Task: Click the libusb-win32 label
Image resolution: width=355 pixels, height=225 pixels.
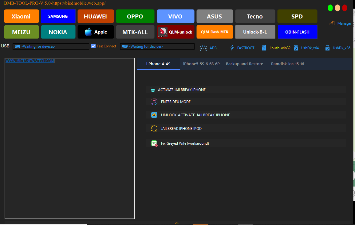Action: 280,48
